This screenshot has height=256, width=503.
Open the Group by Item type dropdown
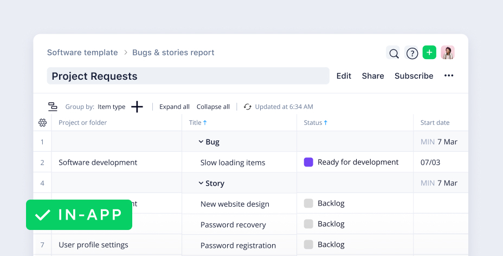111,107
